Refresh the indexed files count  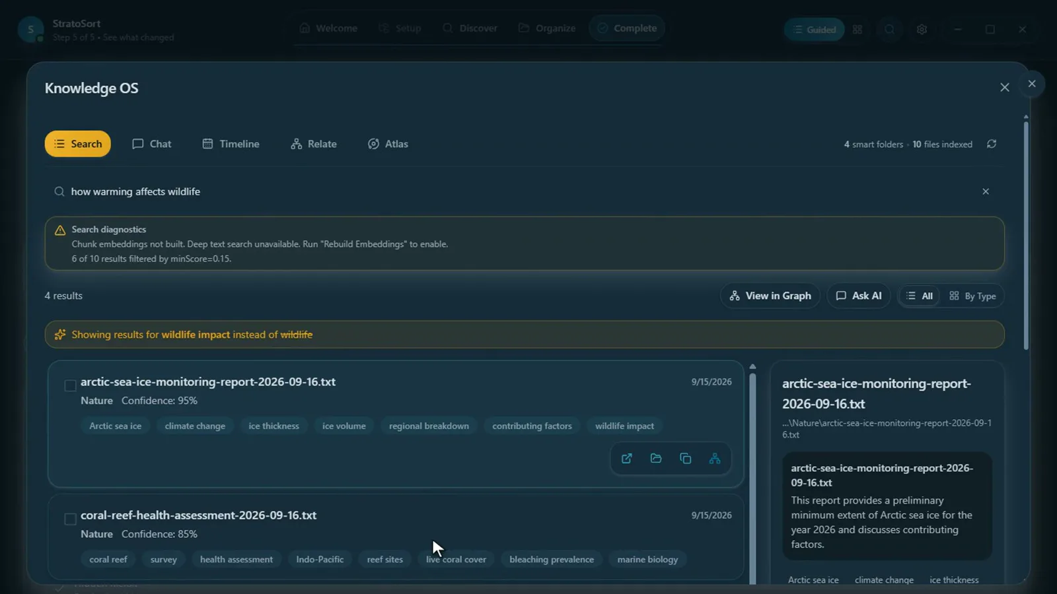(x=992, y=144)
